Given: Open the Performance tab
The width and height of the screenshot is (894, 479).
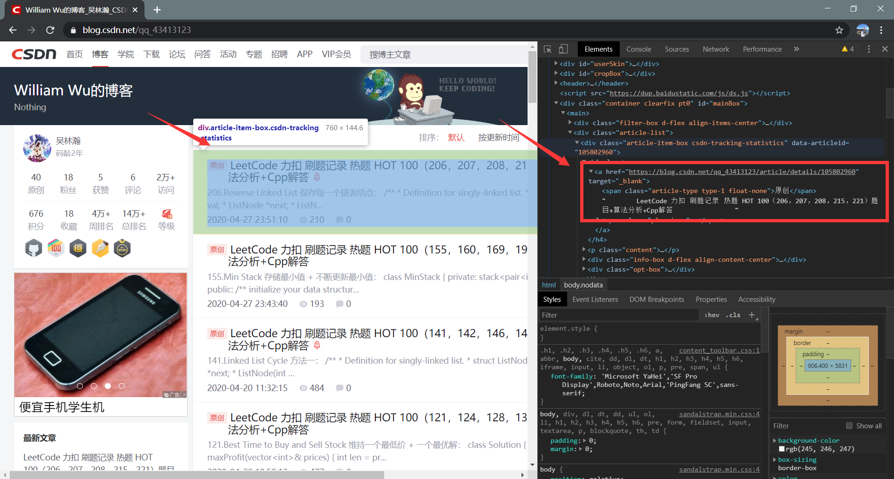Looking at the screenshot, I should (762, 49).
